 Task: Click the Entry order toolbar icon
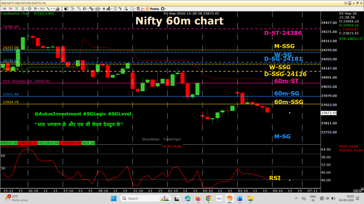click(5, 9)
